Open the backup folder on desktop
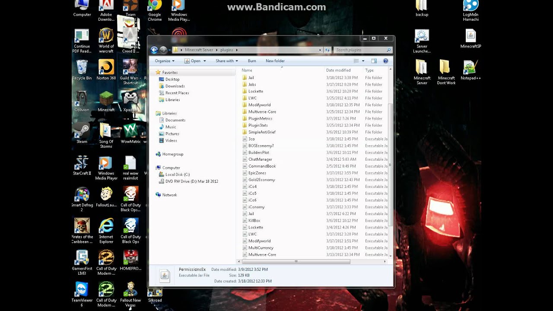This screenshot has height=311, width=553. 422,9
